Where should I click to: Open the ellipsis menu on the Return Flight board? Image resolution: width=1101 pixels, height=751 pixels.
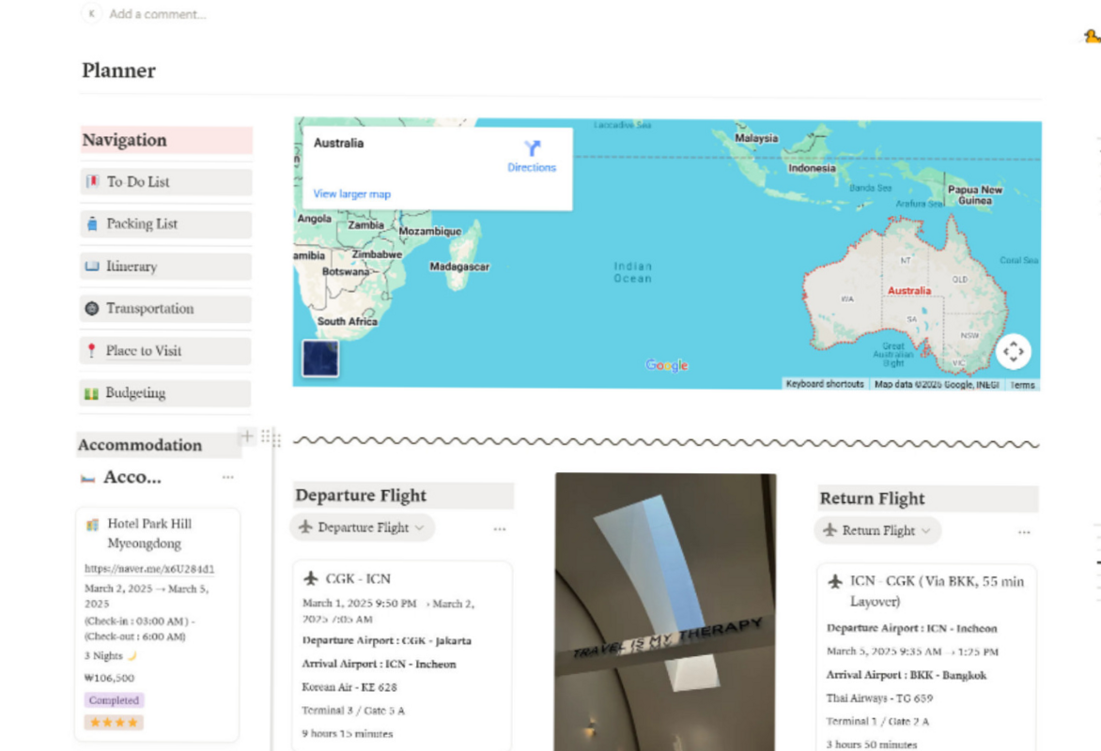1024,530
